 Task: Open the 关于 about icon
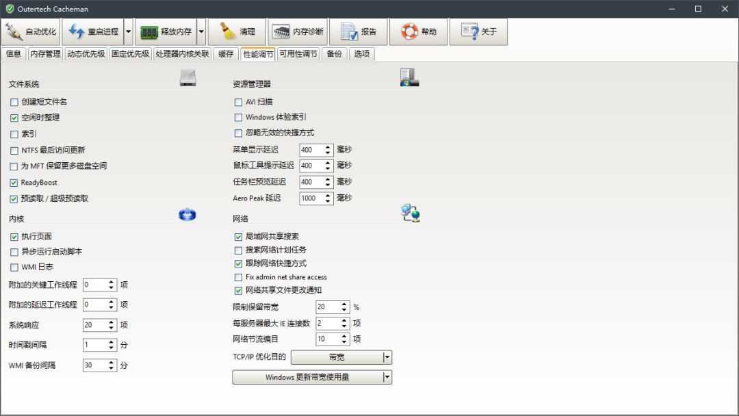pyautogui.click(x=469, y=31)
